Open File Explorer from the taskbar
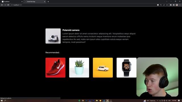 coord(97,101)
